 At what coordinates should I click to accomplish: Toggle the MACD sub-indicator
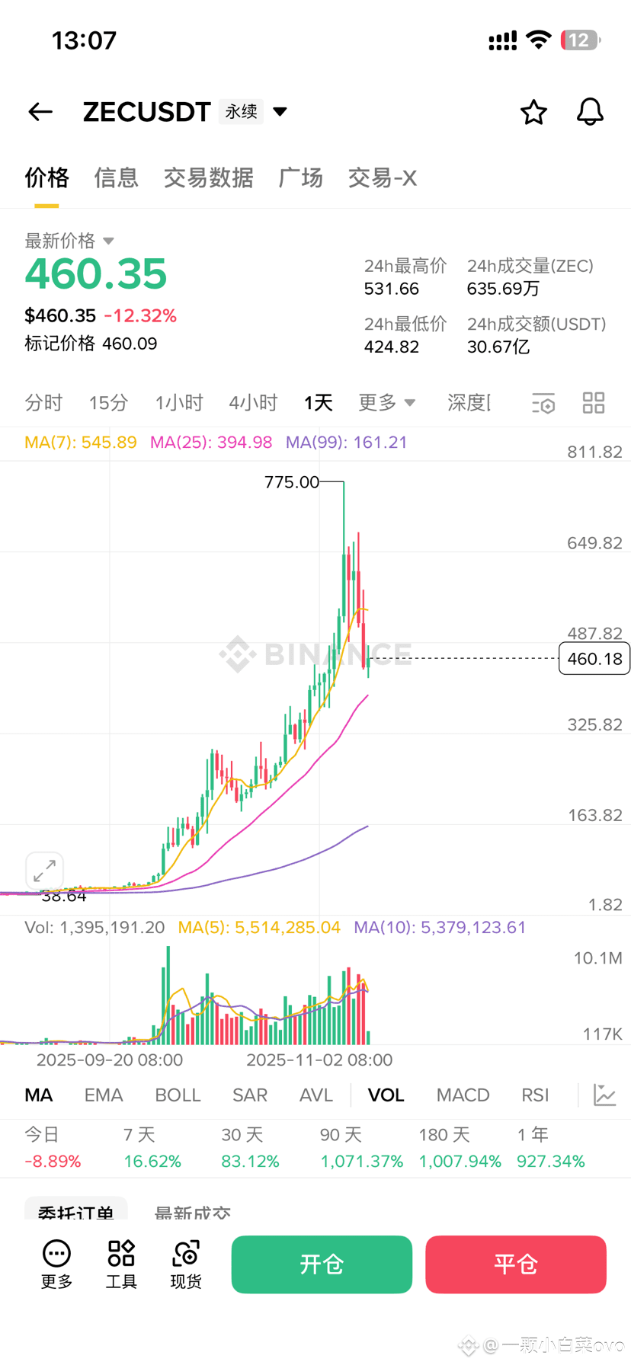463,1095
